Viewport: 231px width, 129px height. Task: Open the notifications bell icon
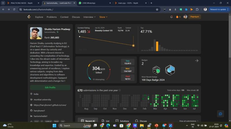click(171, 17)
